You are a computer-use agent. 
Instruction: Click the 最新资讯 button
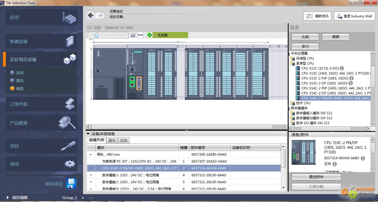coord(317,16)
